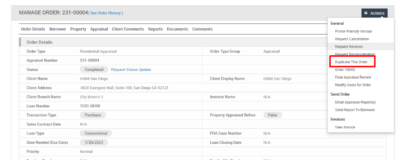Open the Property tab
Screen dimensions: 416x160
(x=78, y=29)
